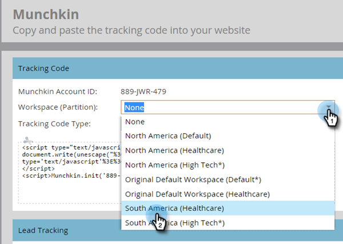Choose North America (Default) workspace

click(x=228, y=136)
